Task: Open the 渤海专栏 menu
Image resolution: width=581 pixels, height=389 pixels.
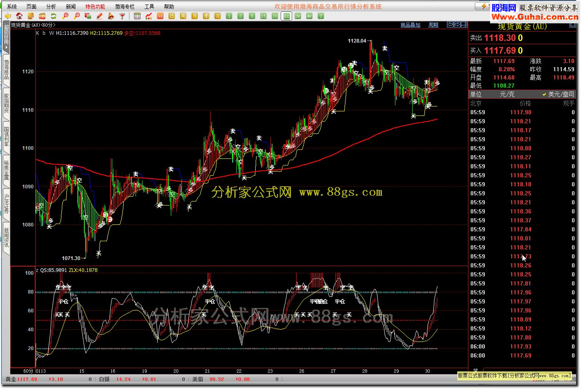Action: pos(125,7)
